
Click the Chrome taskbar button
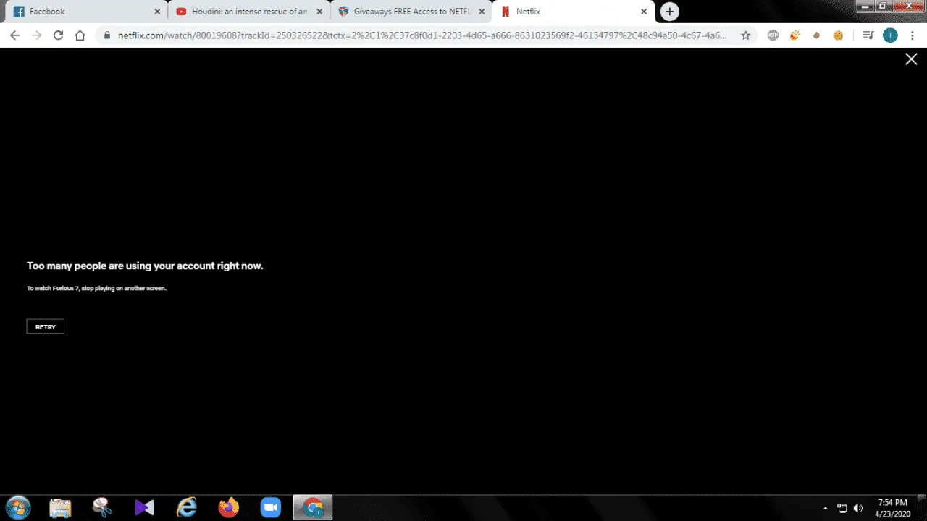click(313, 508)
